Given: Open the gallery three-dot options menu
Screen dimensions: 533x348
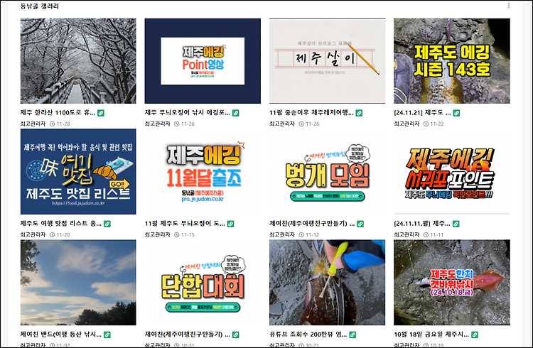Looking at the screenshot, I should click(509, 6).
